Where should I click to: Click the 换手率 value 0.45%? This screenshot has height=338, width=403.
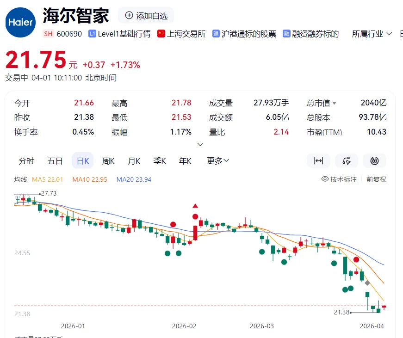coord(83,132)
